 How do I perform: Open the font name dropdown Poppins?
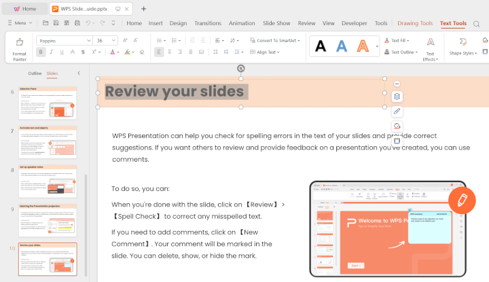coord(89,41)
